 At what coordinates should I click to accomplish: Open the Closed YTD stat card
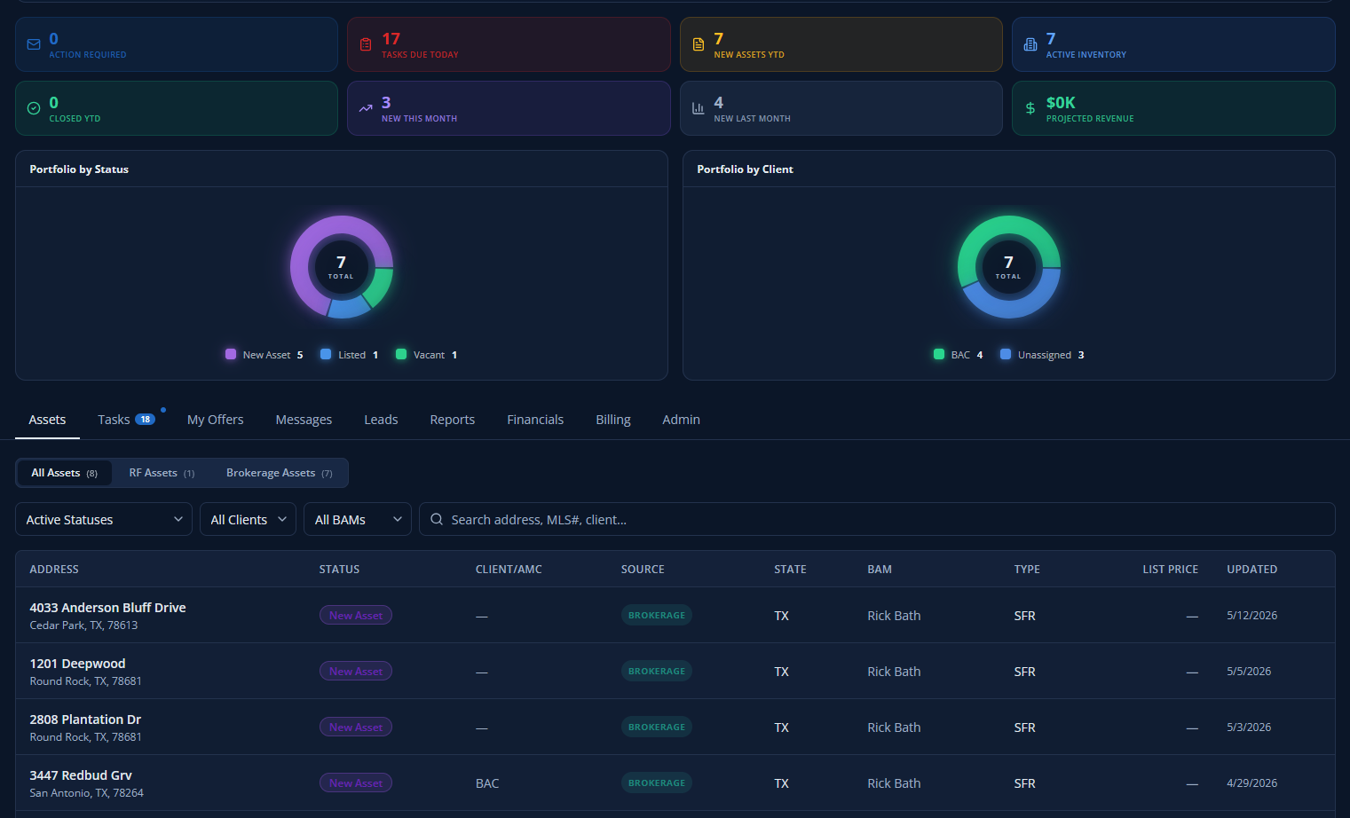177,108
